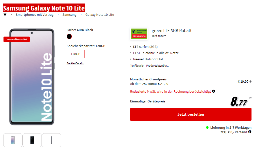Select the 128GB storage option
This screenshot has height=148, width=256.
coord(75,54)
